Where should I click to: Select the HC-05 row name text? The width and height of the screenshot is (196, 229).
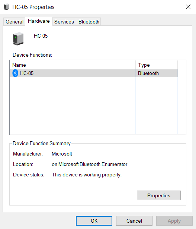(26, 73)
